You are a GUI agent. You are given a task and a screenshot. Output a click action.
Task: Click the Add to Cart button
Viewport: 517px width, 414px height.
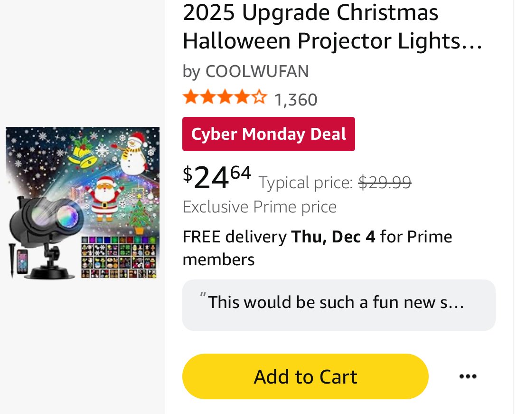305,376
